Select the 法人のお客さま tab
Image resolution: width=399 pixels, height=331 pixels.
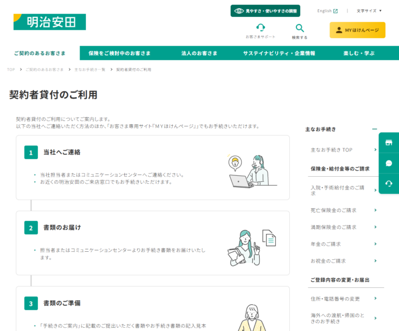(x=200, y=53)
